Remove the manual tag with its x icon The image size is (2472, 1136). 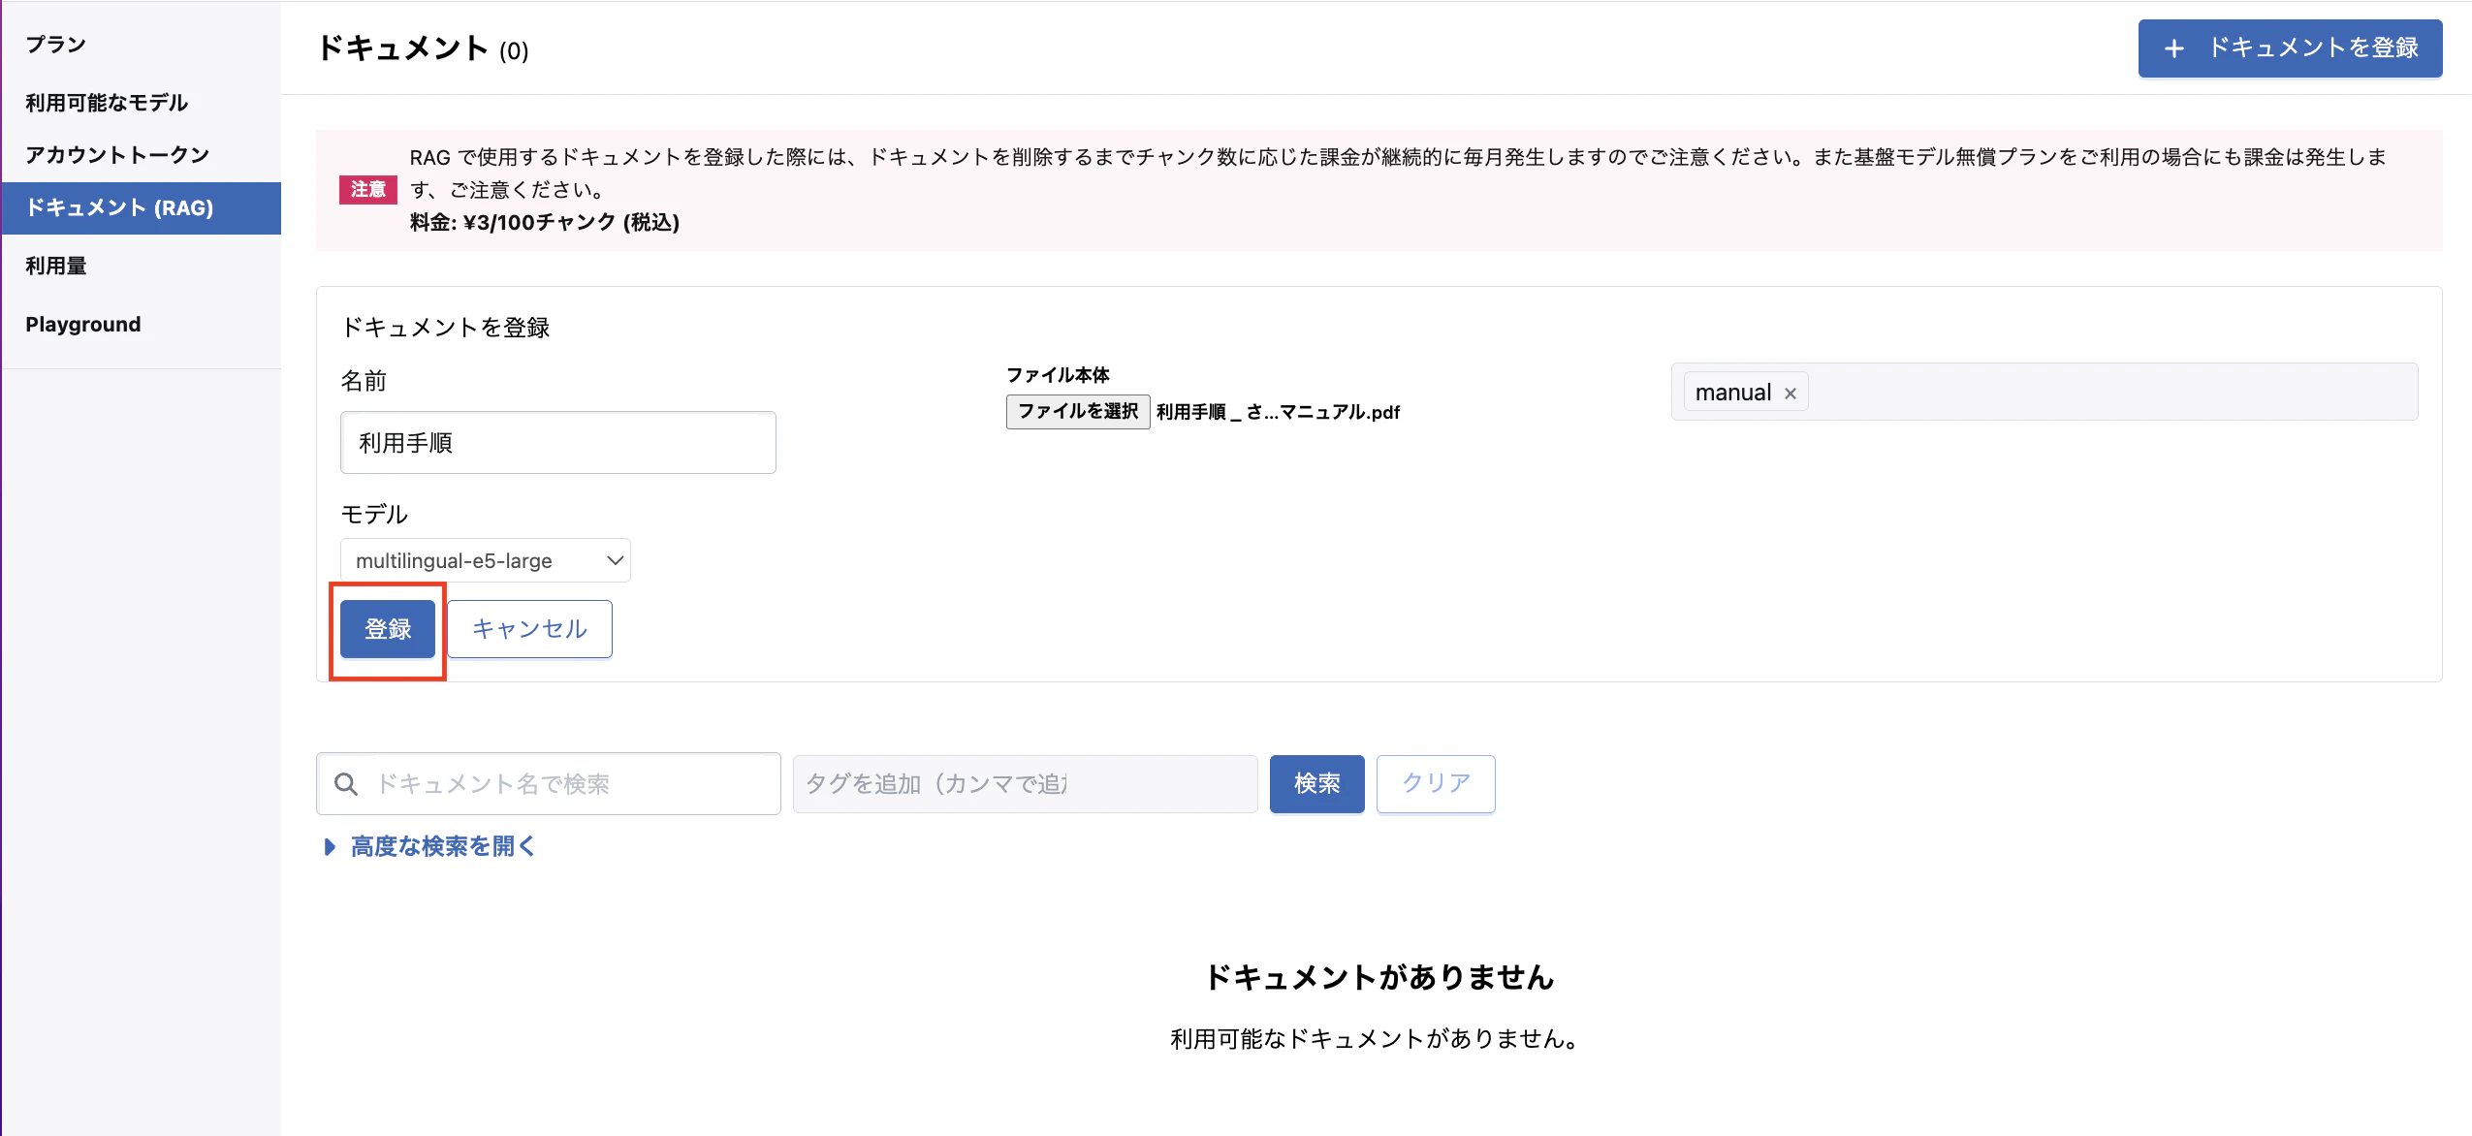coord(1791,394)
